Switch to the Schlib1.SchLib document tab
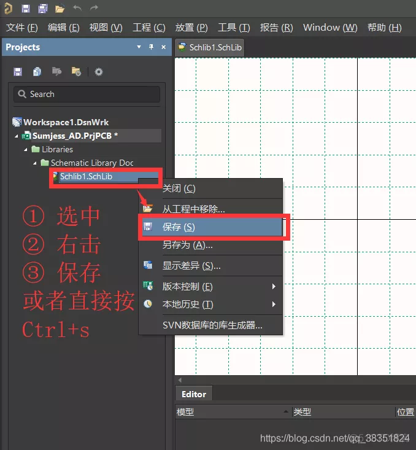 [x=210, y=47]
